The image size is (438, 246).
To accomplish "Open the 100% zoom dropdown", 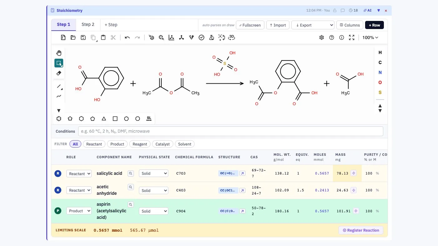I will [x=370, y=37].
